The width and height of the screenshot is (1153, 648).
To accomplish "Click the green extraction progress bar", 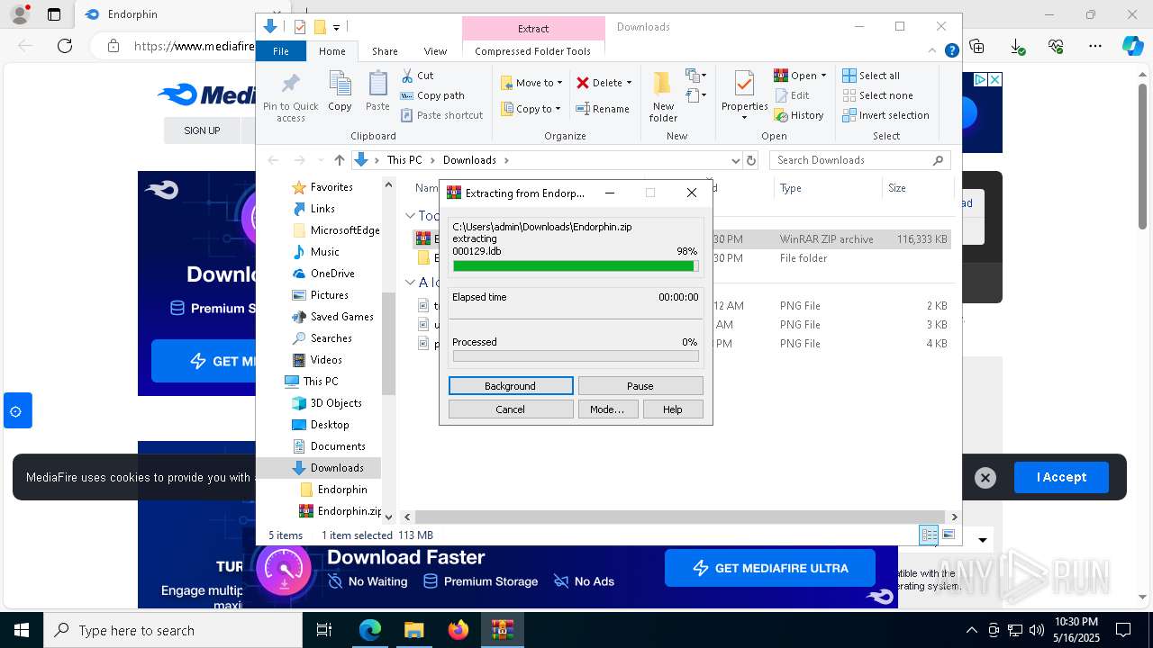I will click(576, 266).
